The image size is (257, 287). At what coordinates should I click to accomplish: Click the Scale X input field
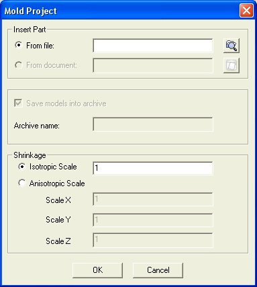153,199
